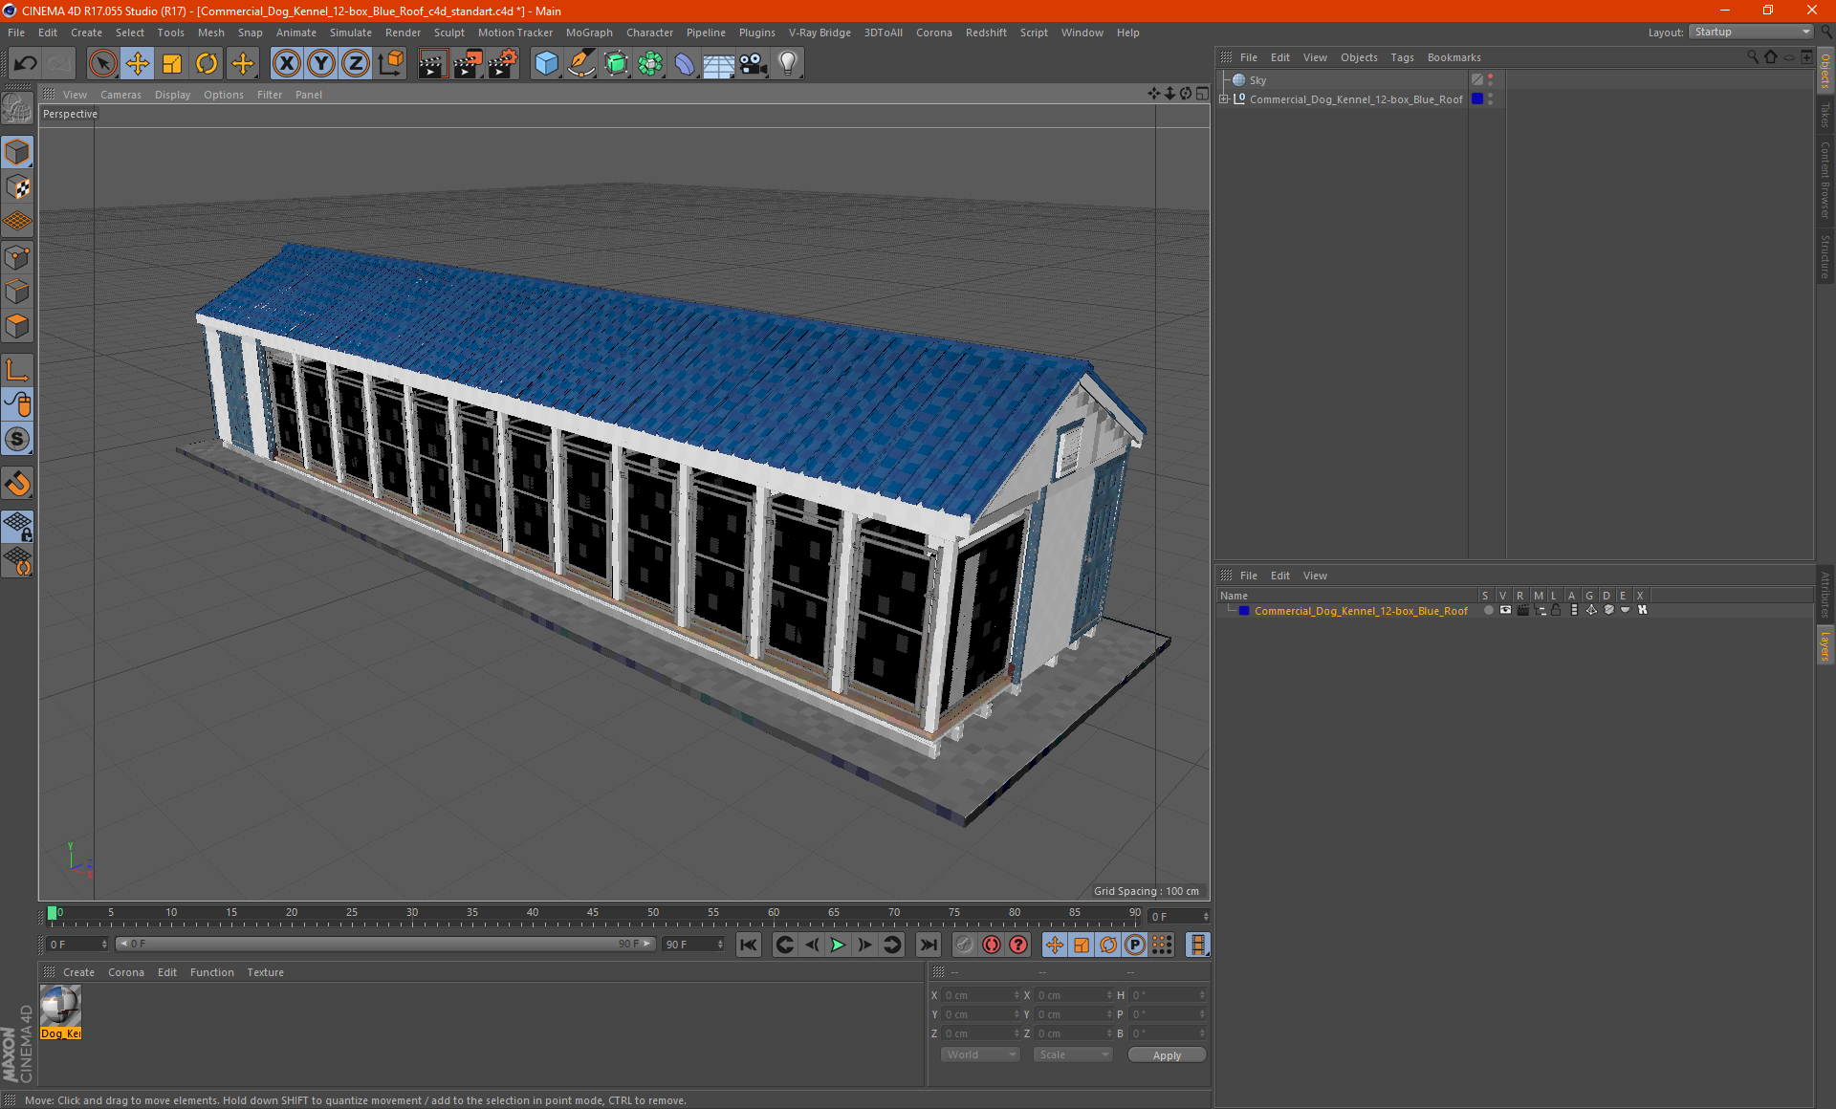Click the Apply button
This screenshot has height=1109, width=1836.
point(1167,1055)
